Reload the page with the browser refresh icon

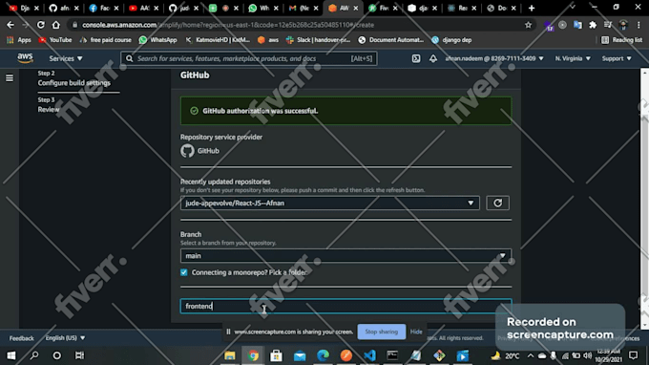tap(40, 25)
